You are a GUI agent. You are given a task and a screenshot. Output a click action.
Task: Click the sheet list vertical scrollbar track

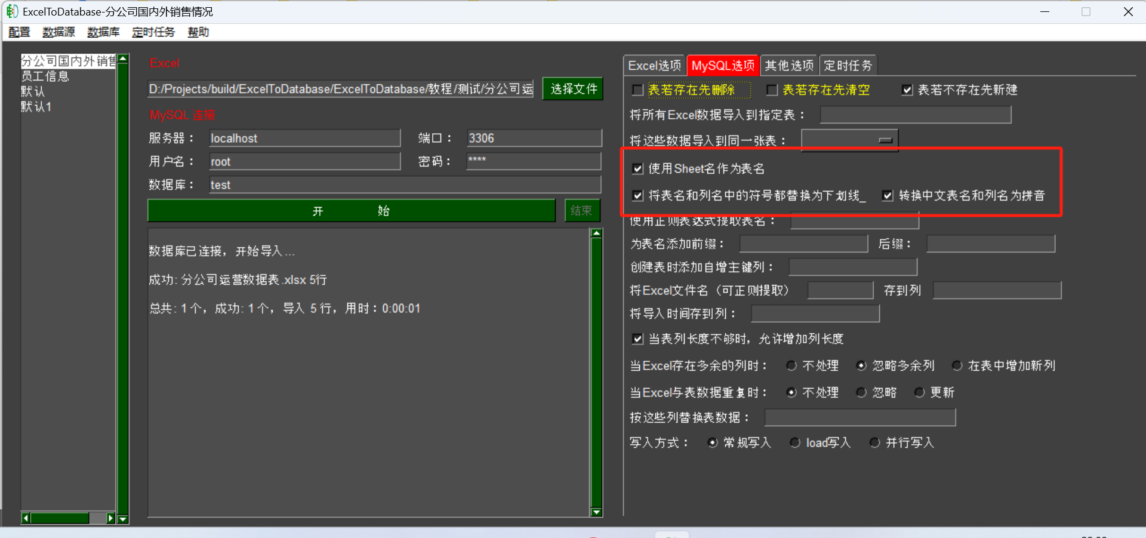point(123,289)
